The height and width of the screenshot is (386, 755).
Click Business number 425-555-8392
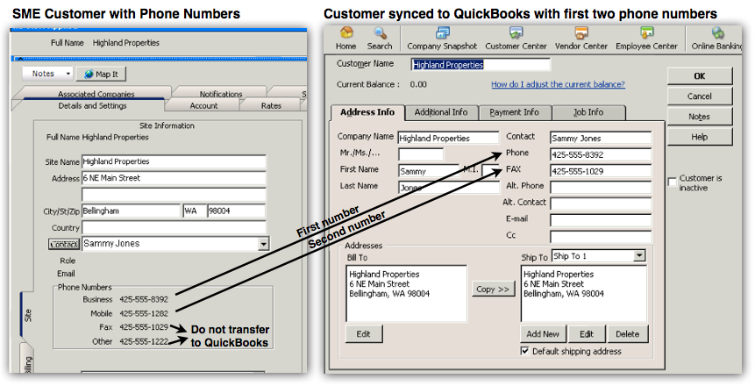pyautogui.click(x=144, y=299)
